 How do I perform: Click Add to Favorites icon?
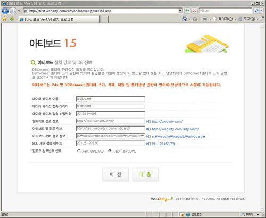[x=12, y=19]
